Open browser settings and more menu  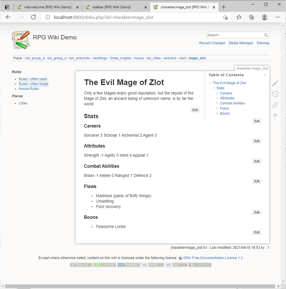pos(277,17)
